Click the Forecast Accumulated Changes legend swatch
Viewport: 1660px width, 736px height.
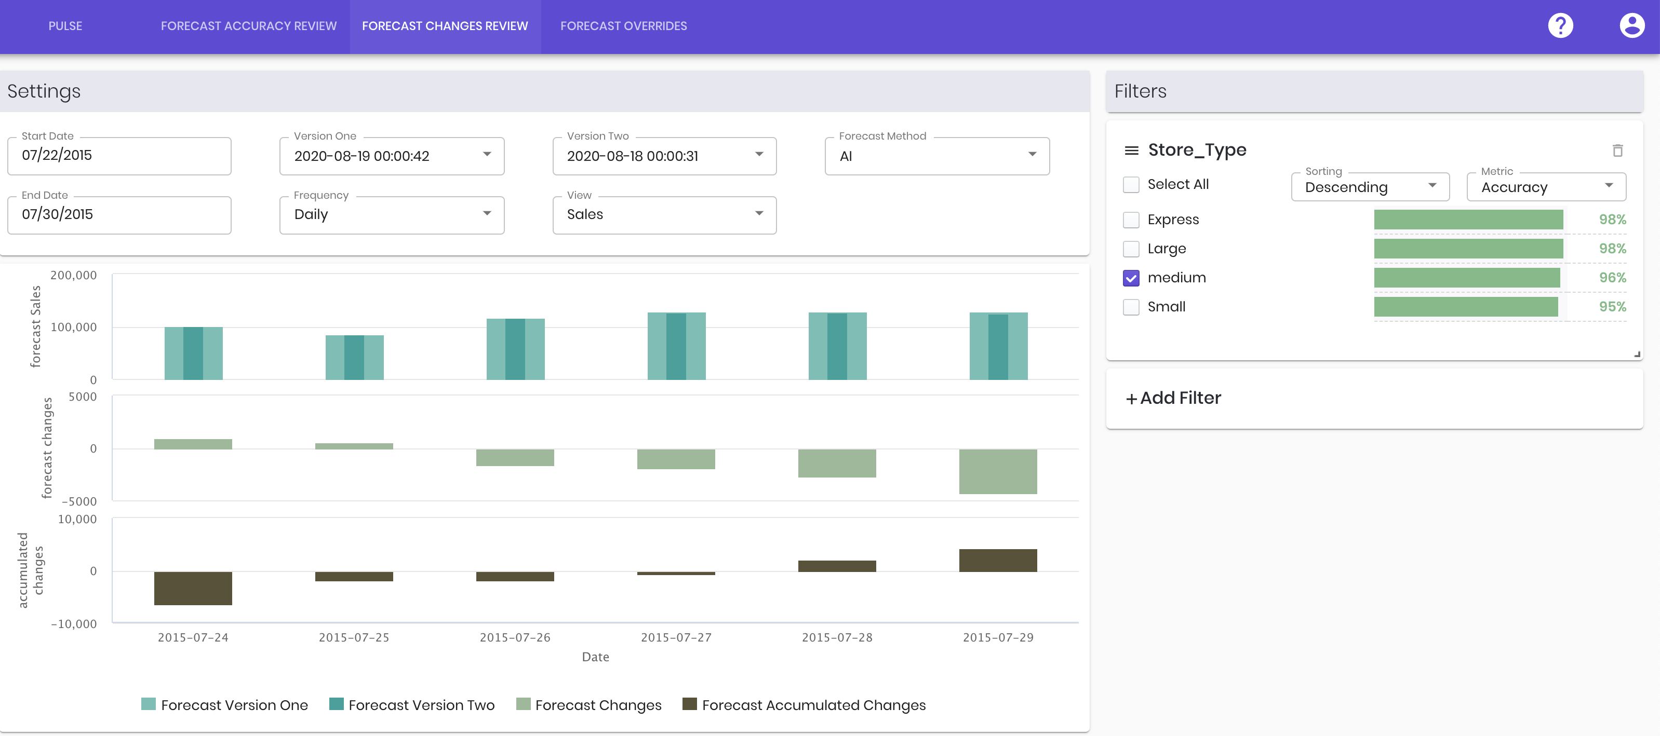point(690,704)
